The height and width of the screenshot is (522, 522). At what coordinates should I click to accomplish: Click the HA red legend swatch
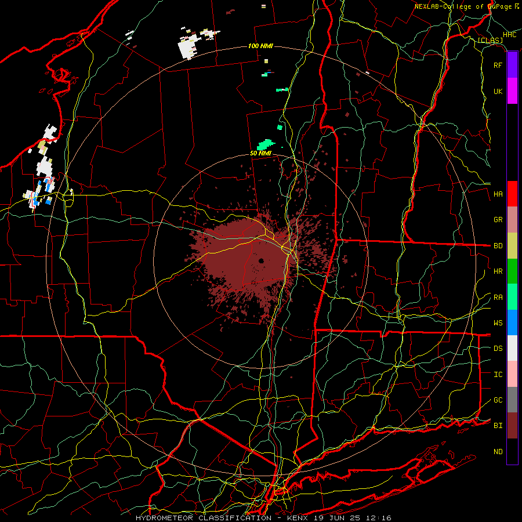pyautogui.click(x=512, y=194)
